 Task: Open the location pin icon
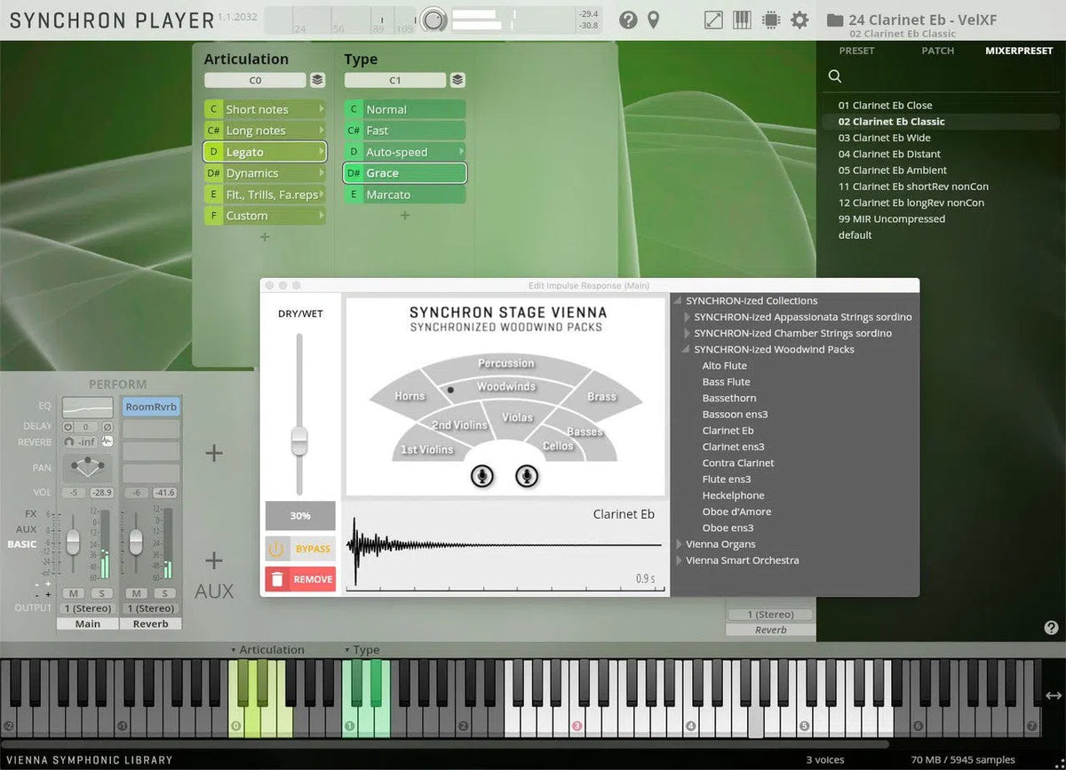(654, 20)
